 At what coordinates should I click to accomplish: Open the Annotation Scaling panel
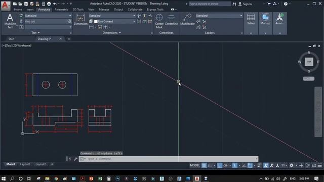point(280,23)
